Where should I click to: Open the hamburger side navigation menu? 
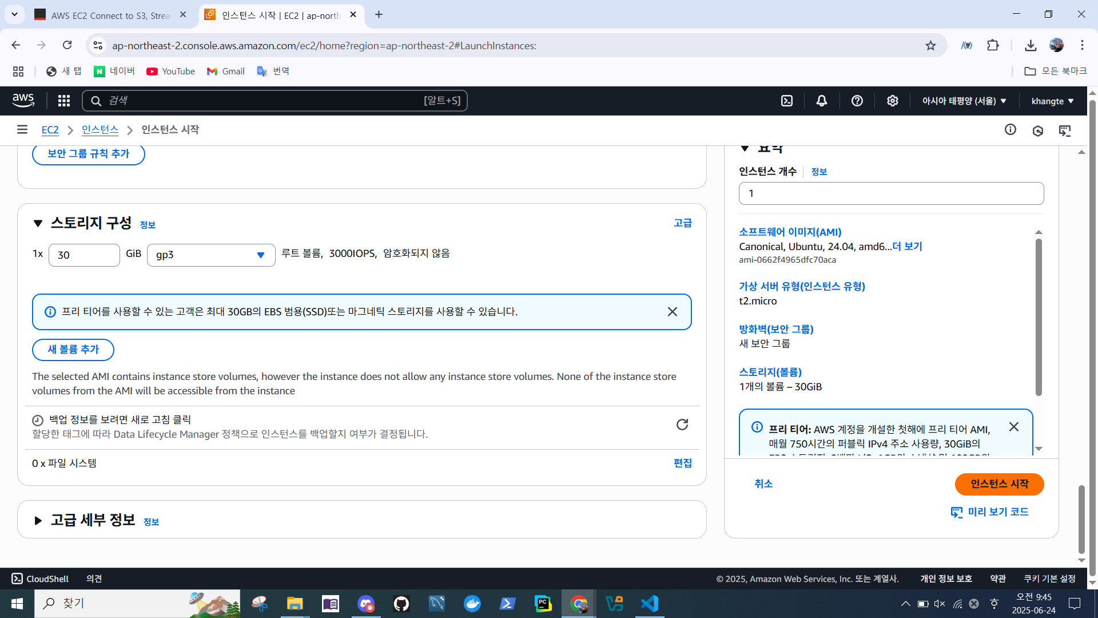[x=22, y=130]
